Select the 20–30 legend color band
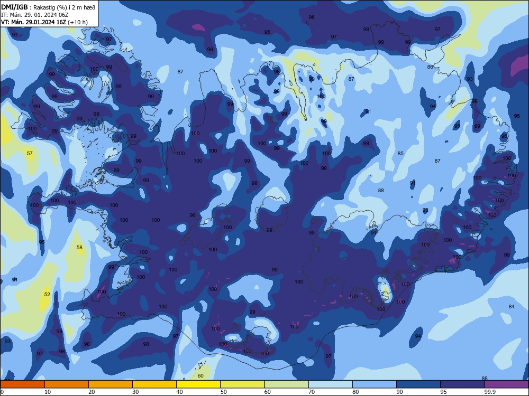Screen dimensions: 529x396 tap(111, 384)
